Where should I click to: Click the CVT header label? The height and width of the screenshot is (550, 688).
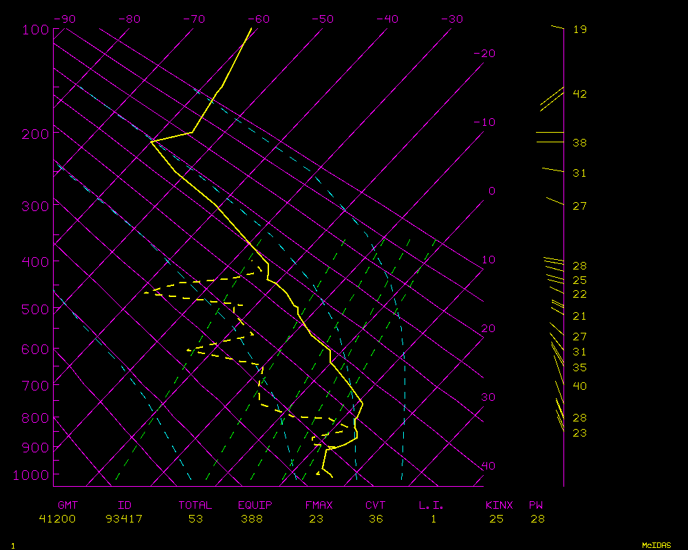tap(375, 505)
